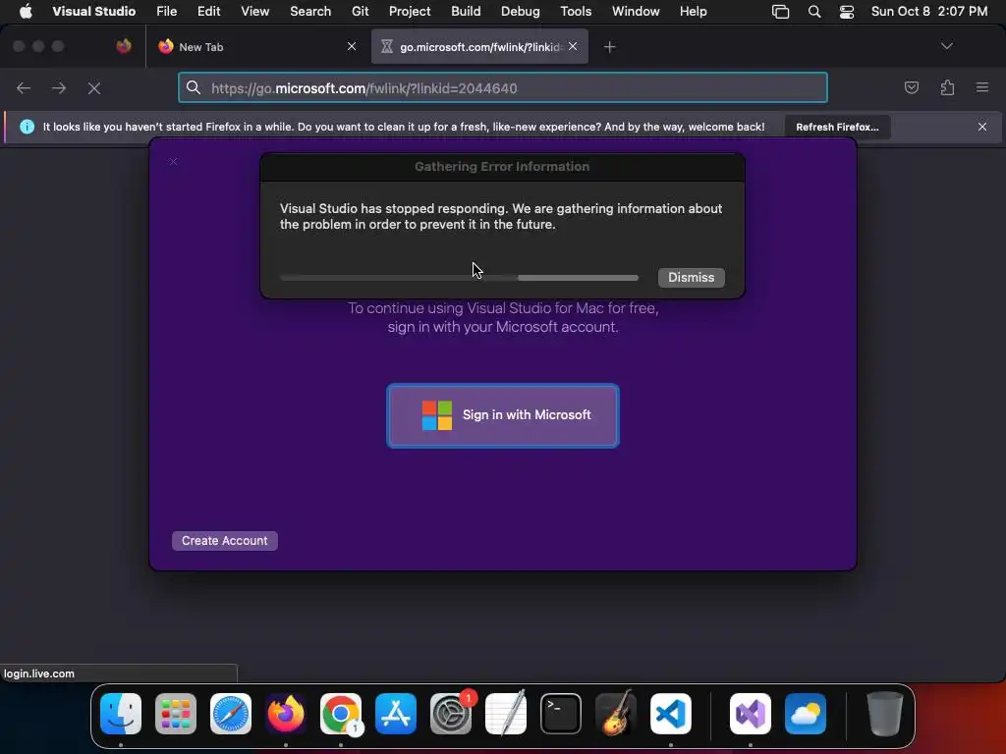The image size is (1006, 754).
Task: Expand the list all tabs dropdown
Action: (946, 46)
